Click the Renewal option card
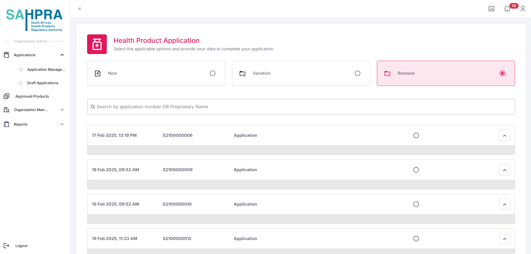The image size is (531, 254). click(446, 73)
